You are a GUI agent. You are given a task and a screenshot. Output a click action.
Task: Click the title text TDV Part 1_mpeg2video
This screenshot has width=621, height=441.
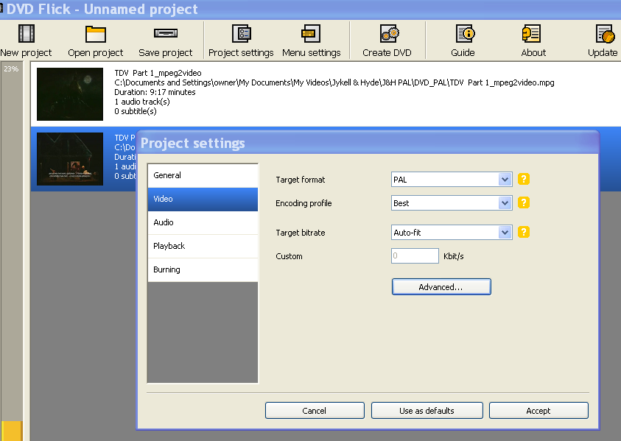pos(158,73)
